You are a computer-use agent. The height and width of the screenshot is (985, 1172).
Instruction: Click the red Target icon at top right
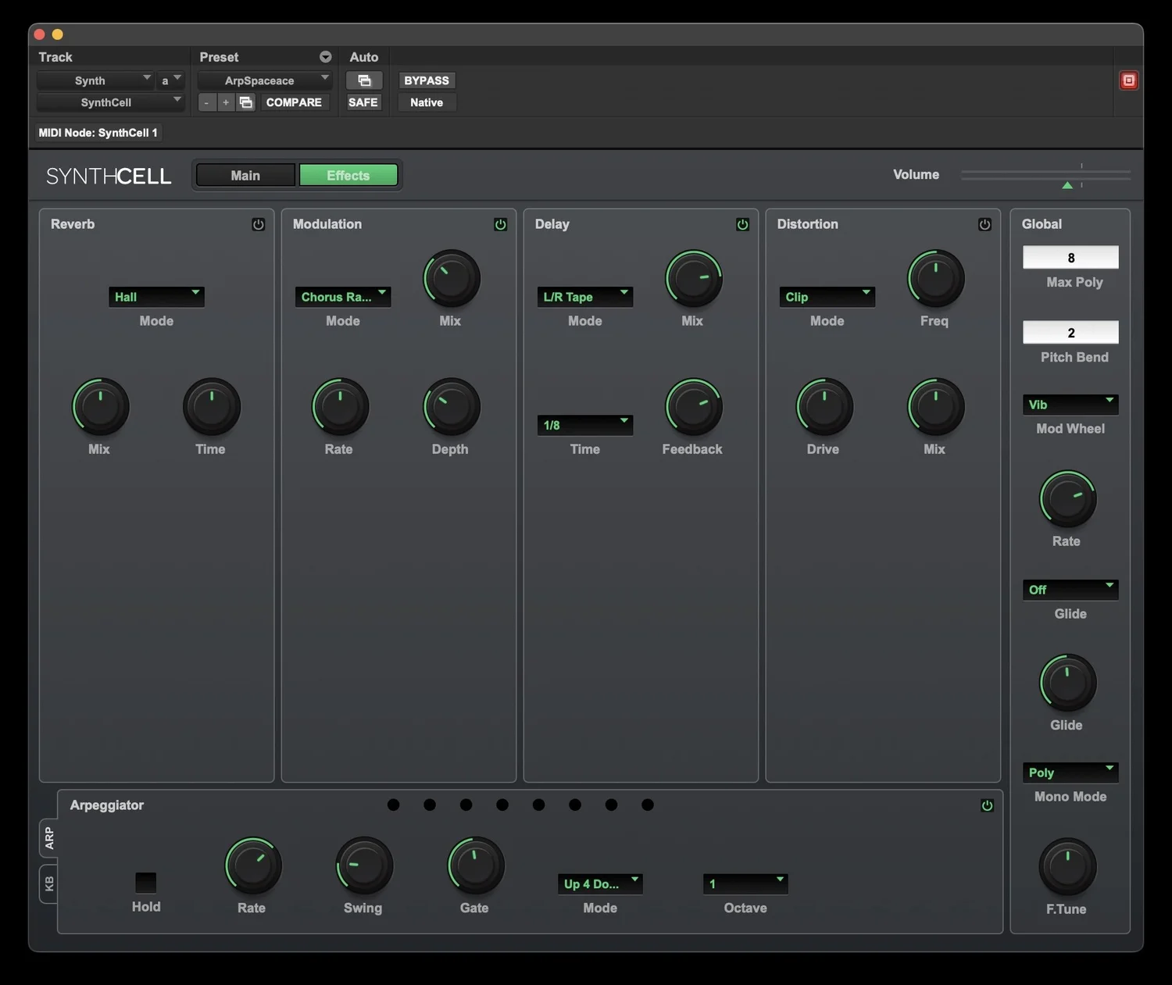click(x=1128, y=80)
